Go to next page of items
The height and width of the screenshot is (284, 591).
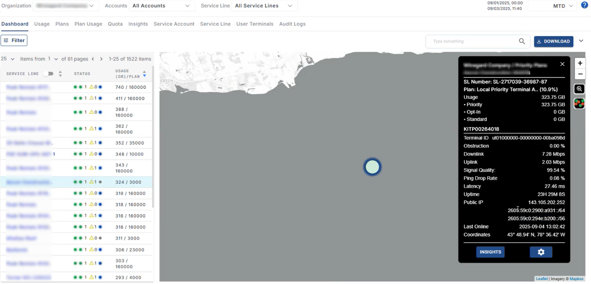[101, 59]
